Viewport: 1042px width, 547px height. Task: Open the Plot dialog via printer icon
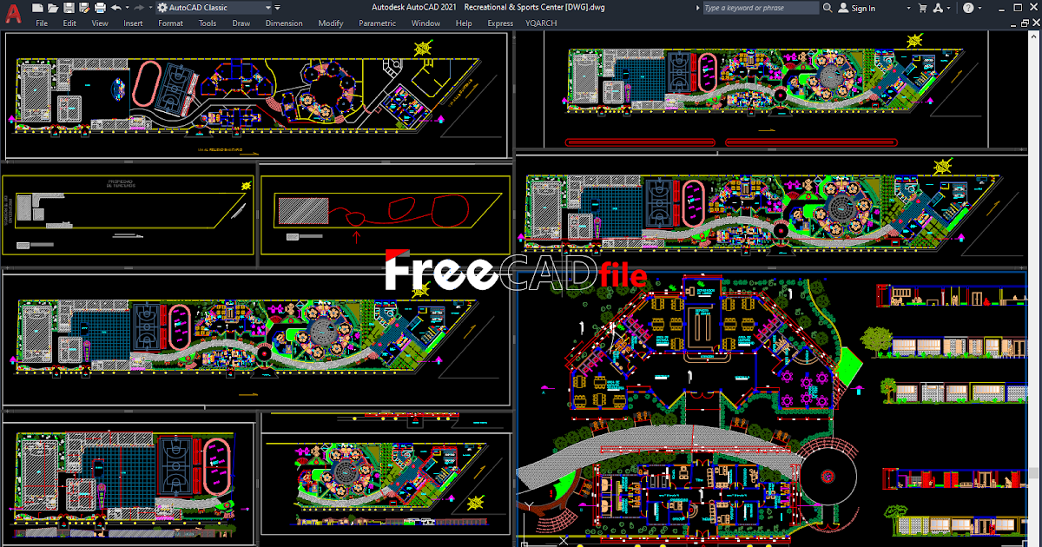(99, 7)
